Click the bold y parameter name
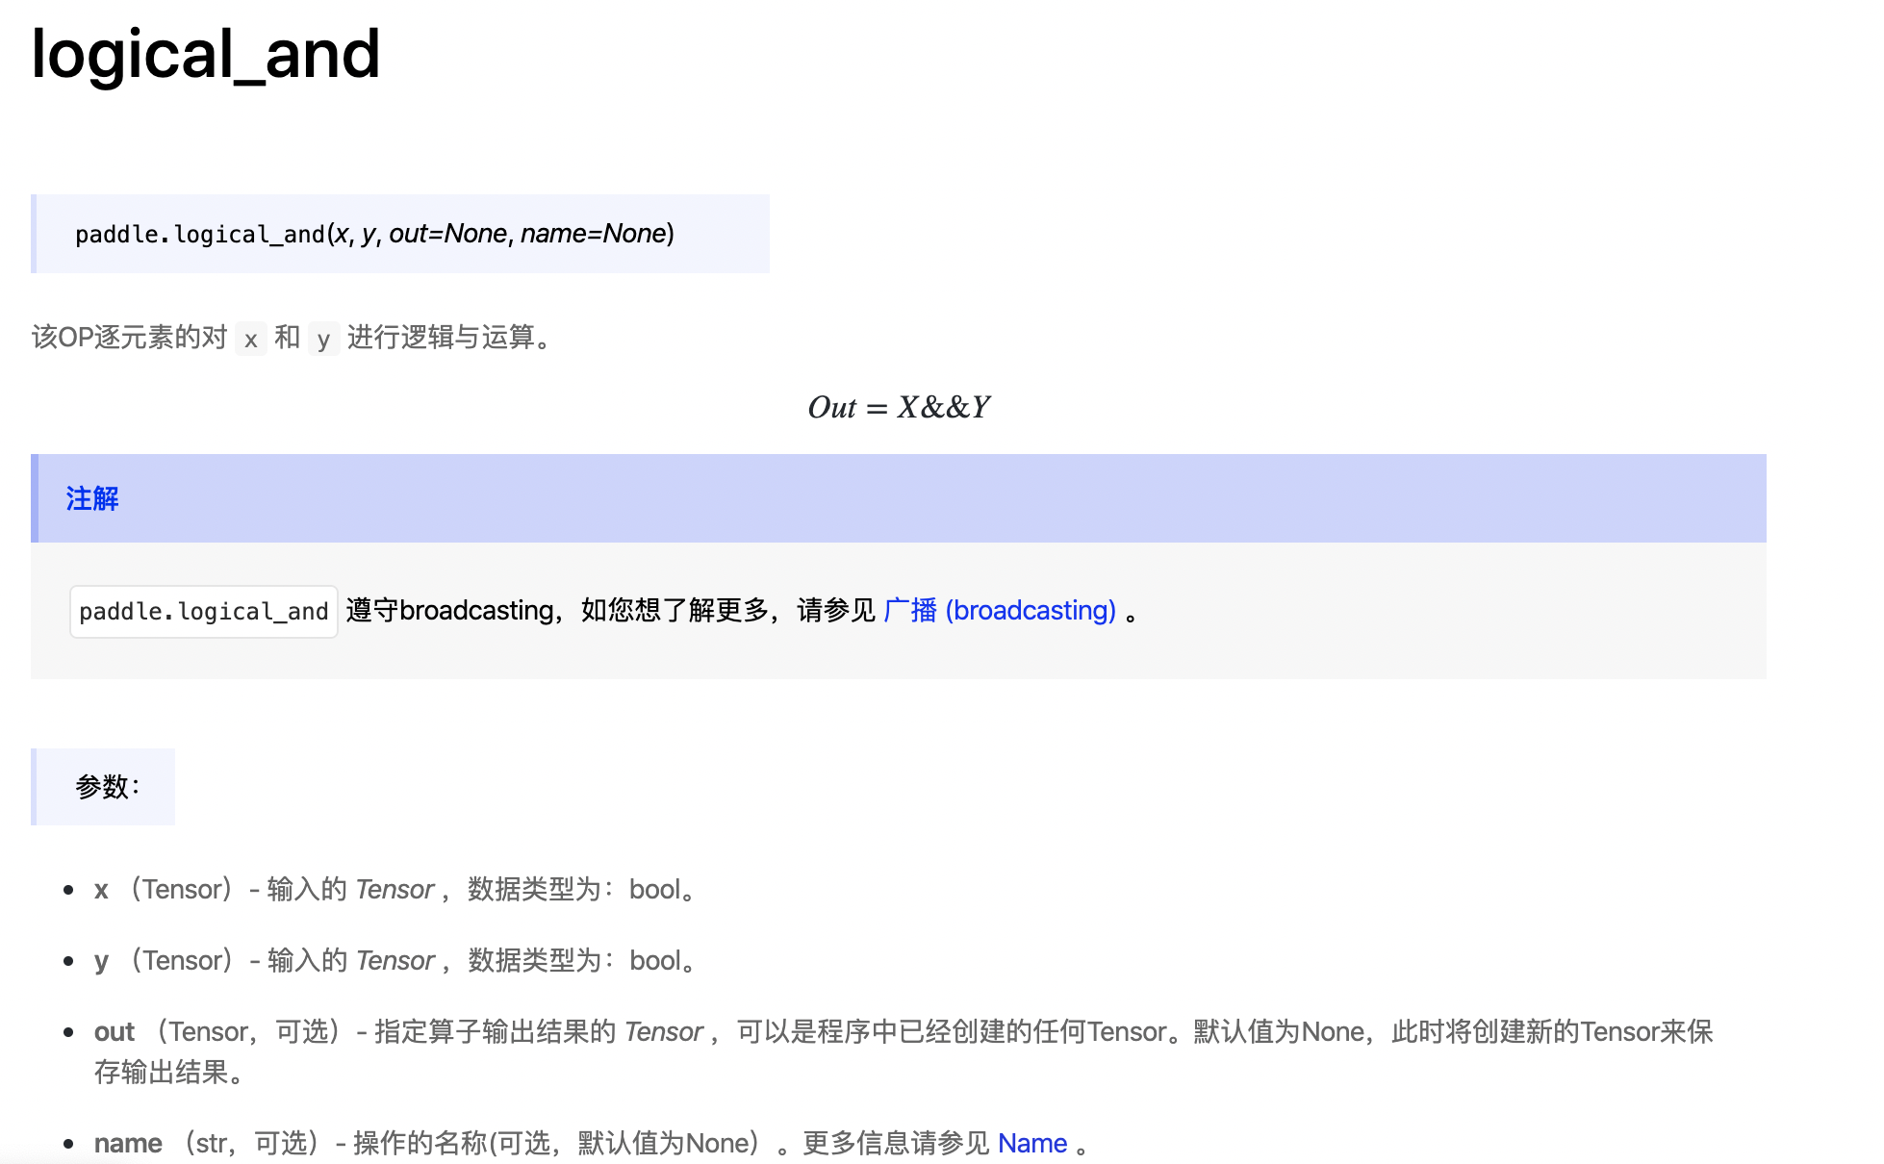This screenshot has width=1884, height=1164. 101,961
